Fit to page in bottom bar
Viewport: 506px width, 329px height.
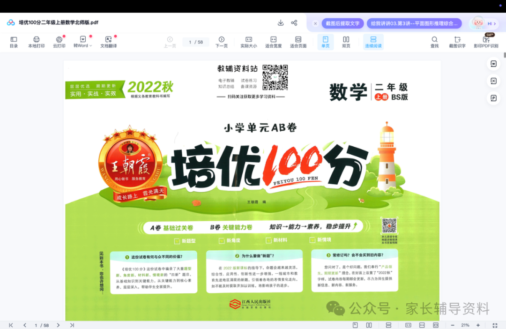click(436, 325)
